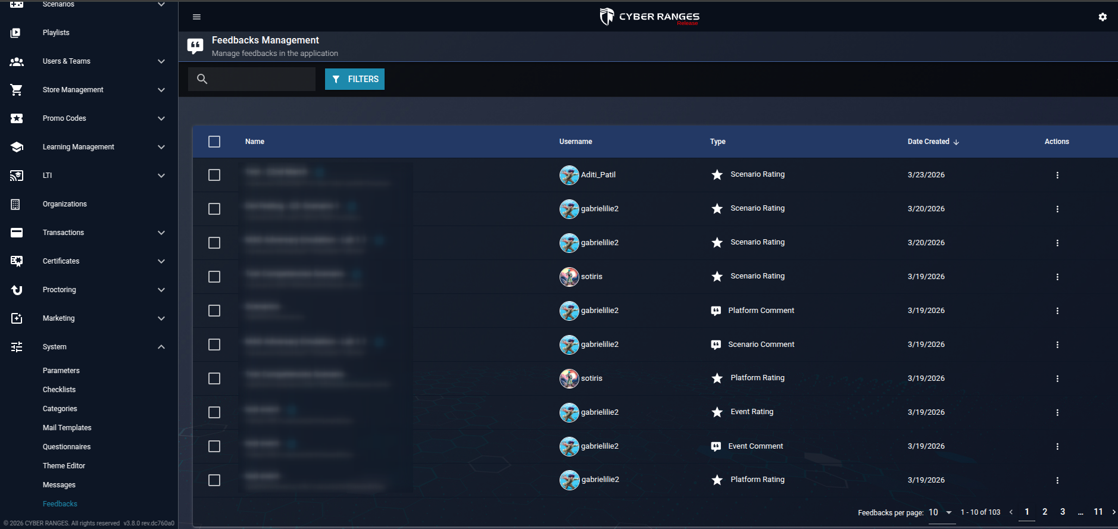
Task: Click the Playlists sidebar icon
Action: click(x=16, y=33)
